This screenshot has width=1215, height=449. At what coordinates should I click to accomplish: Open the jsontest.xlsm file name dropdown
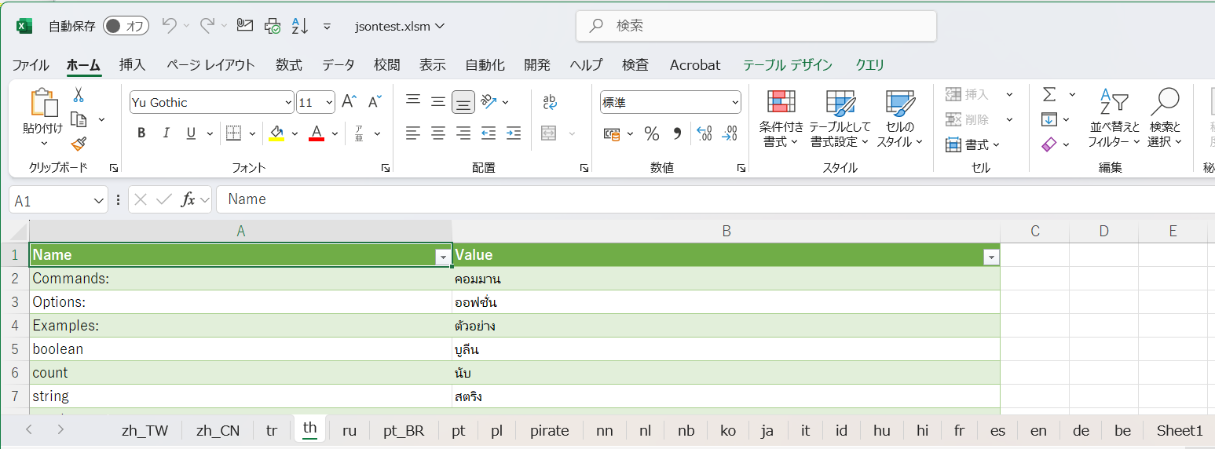400,26
